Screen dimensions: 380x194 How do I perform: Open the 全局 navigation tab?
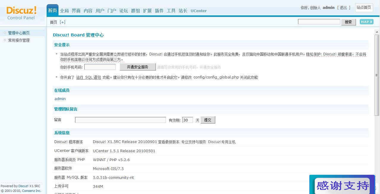(64, 11)
